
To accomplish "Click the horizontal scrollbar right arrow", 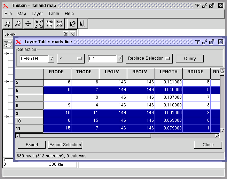I will (x=217, y=136).
